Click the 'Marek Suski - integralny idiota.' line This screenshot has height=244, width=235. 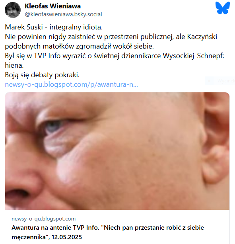54,27
